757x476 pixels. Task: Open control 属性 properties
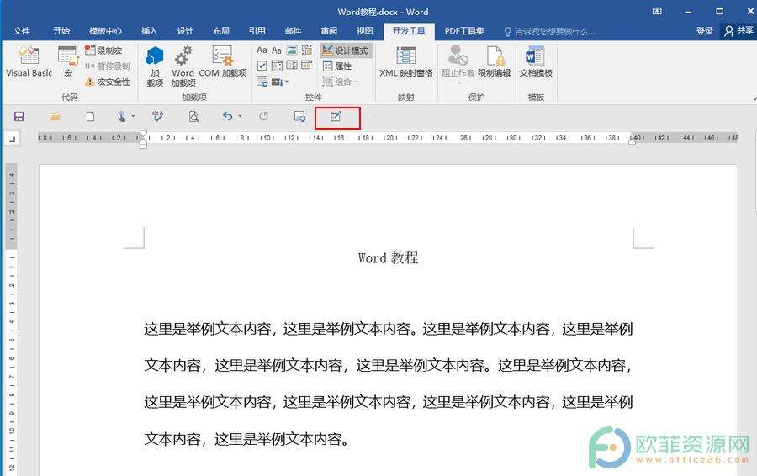click(337, 66)
